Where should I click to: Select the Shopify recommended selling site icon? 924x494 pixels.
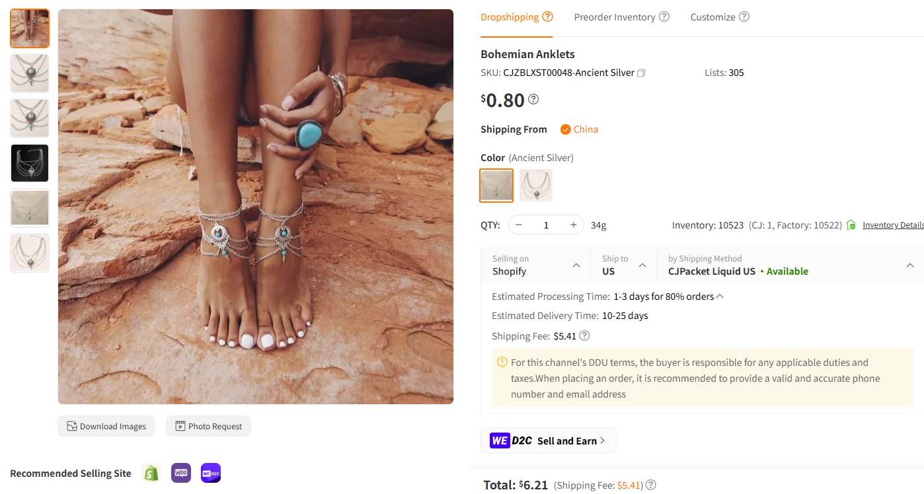[151, 473]
